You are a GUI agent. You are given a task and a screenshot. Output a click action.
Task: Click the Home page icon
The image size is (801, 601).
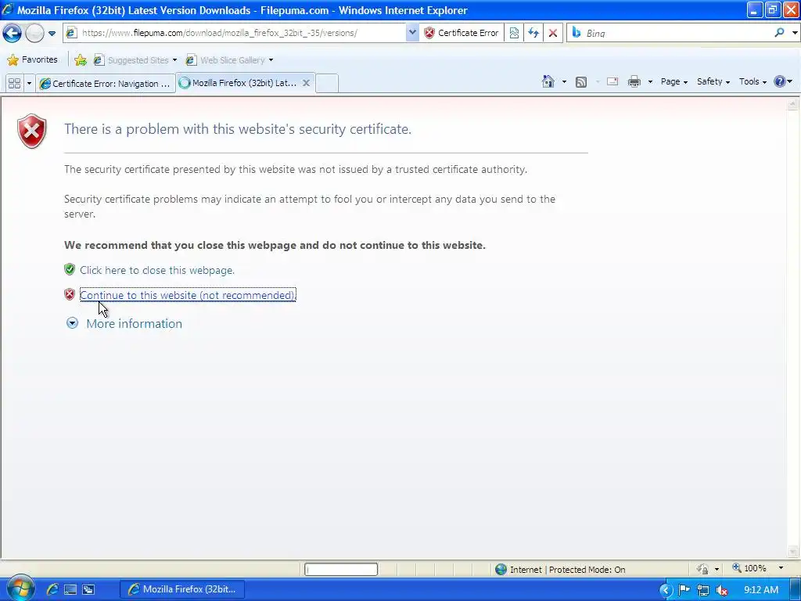548,81
